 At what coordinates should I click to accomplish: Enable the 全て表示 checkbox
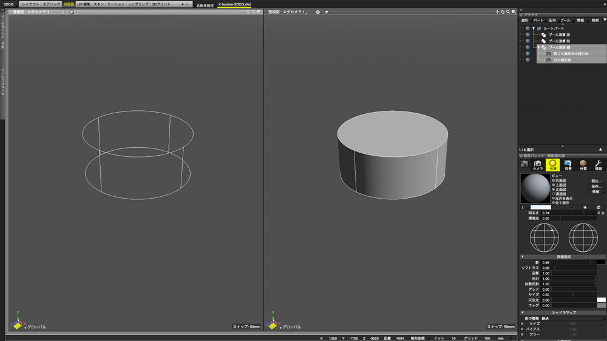(x=553, y=202)
